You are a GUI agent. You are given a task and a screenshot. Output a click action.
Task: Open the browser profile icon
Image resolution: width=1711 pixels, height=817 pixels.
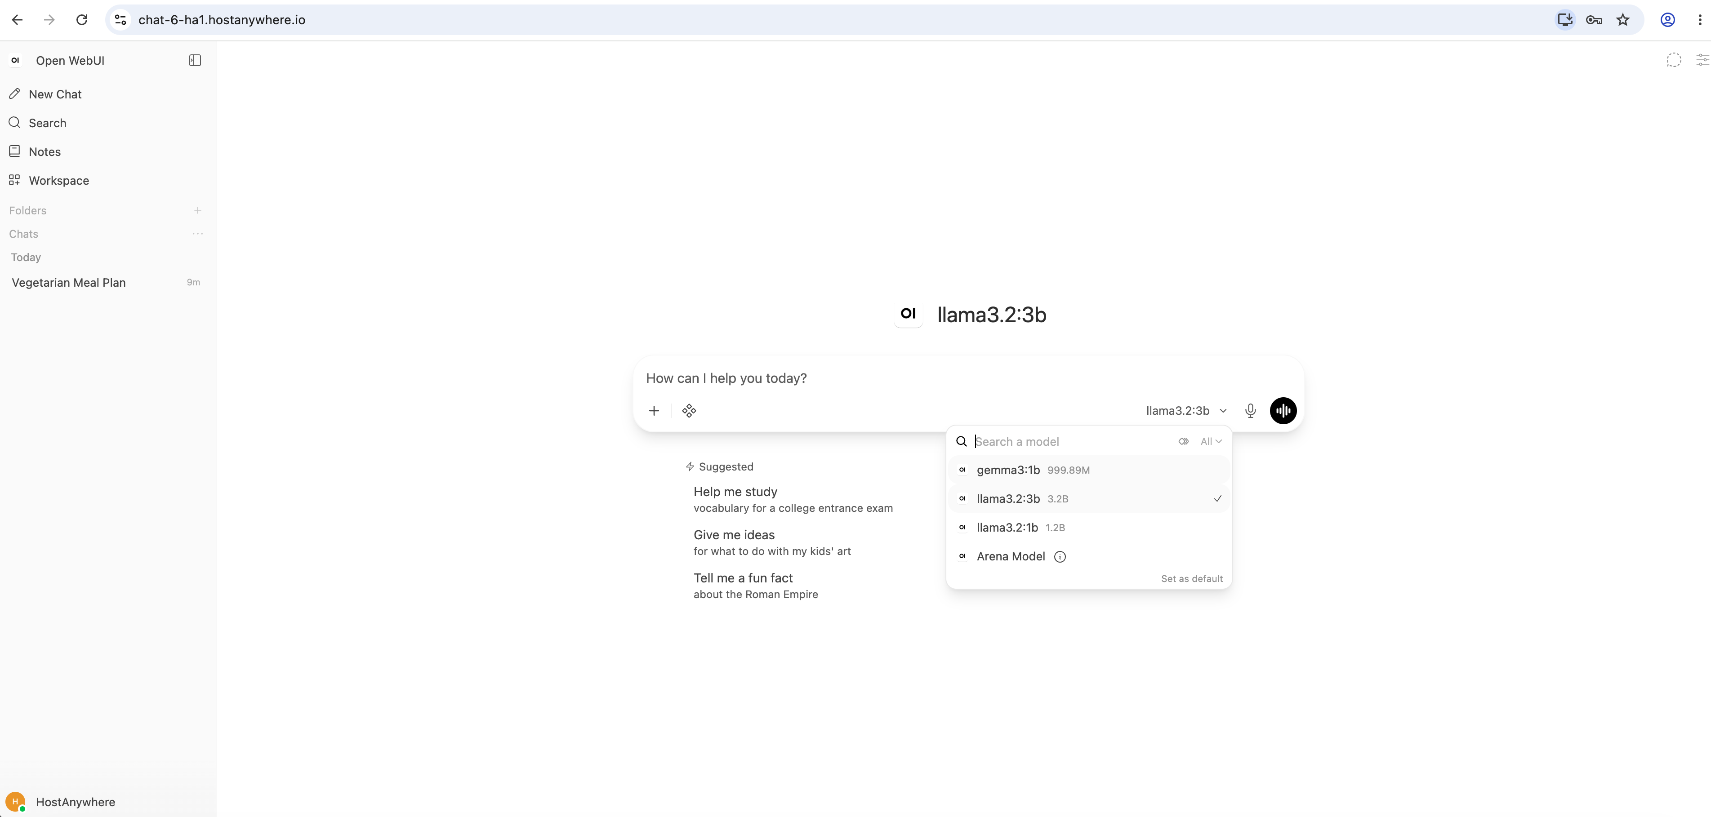point(1667,20)
